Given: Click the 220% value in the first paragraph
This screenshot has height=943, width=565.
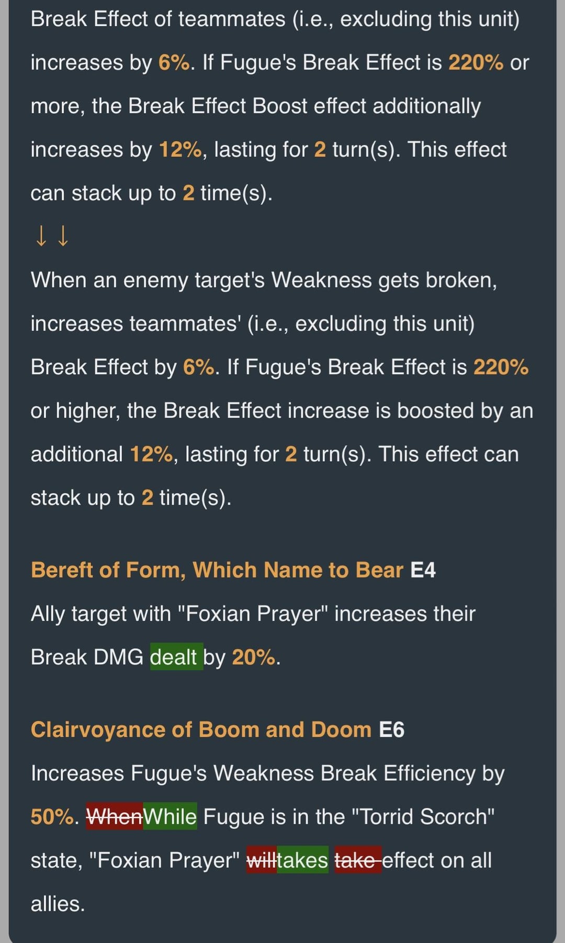Looking at the screenshot, I should pos(476,62).
